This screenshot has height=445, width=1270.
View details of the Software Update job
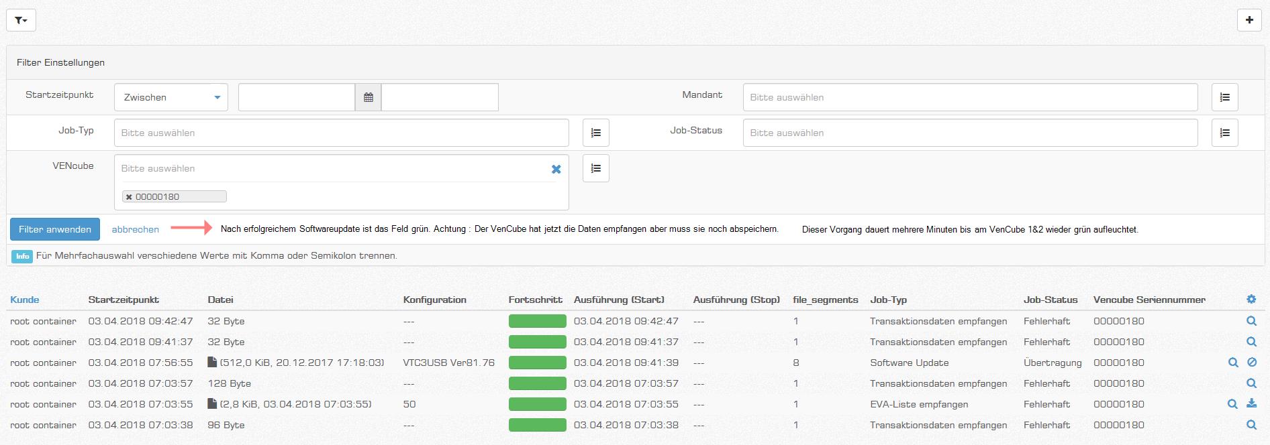[1232, 363]
